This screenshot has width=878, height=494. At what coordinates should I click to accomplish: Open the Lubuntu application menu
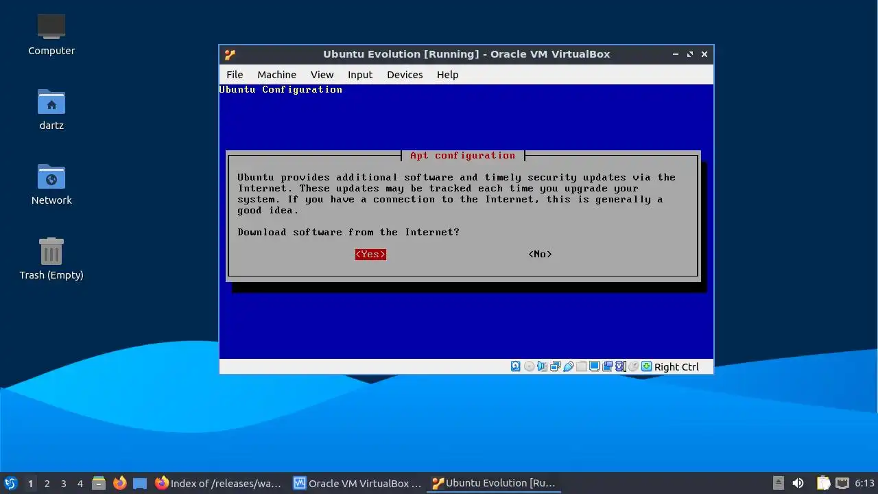(10, 483)
